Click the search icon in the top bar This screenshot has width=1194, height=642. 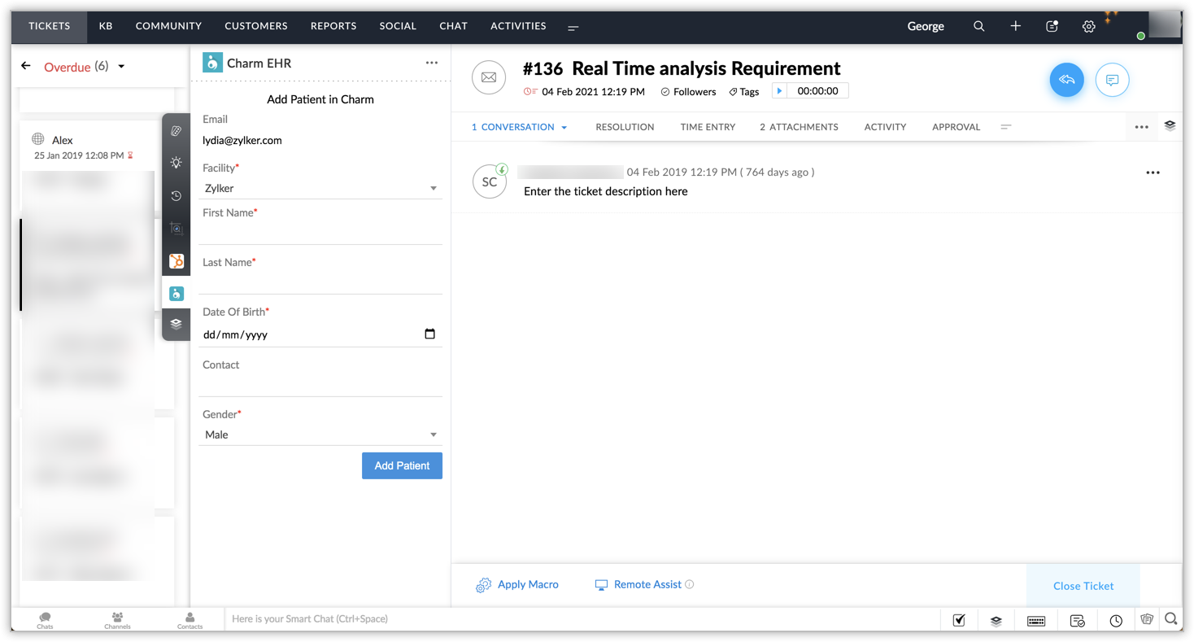tap(978, 26)
